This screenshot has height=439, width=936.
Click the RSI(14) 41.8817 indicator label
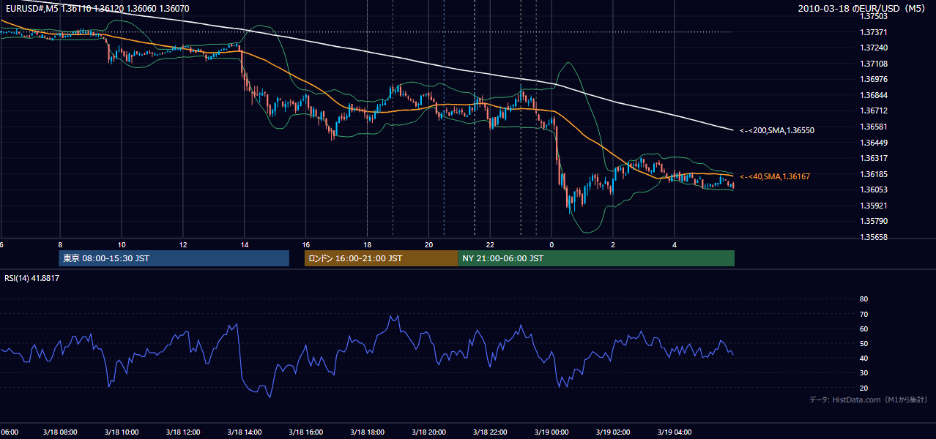tap(32, 278)
